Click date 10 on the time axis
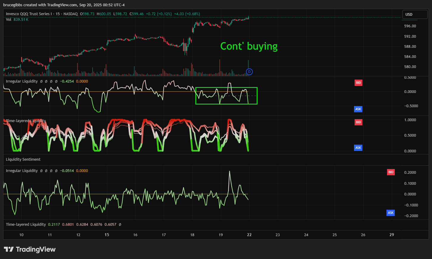 [x=21, y=235]
